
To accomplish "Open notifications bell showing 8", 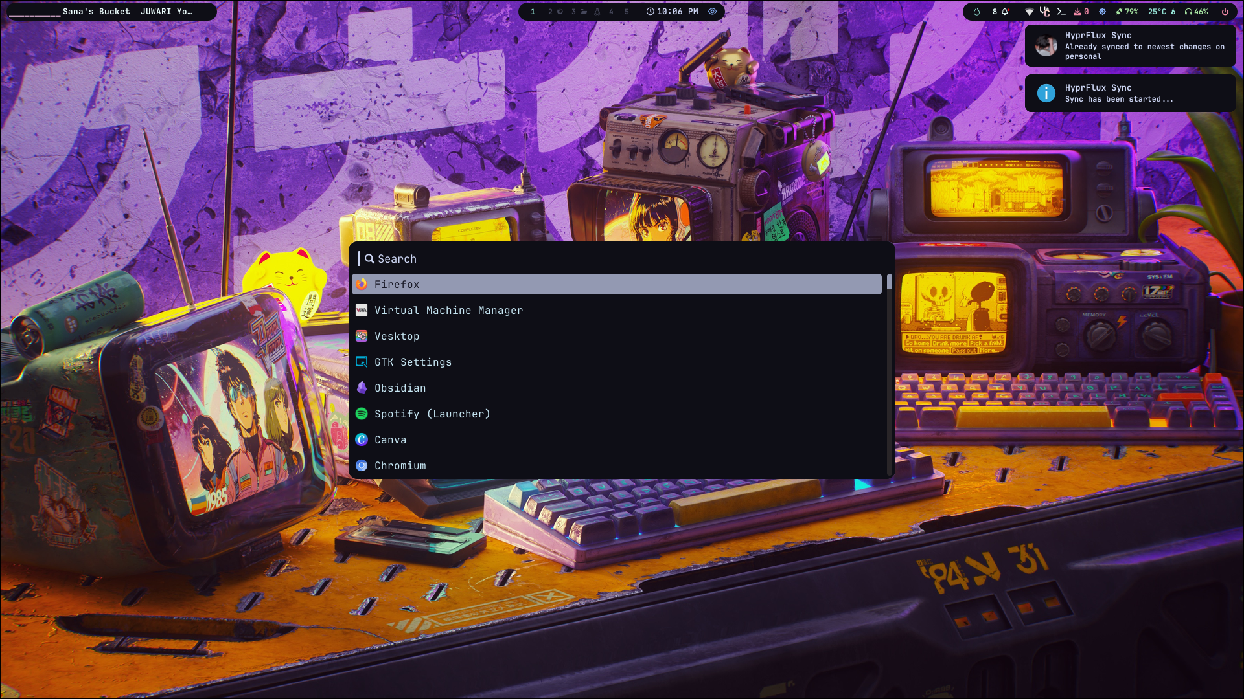I will (x=1001, y=12).
